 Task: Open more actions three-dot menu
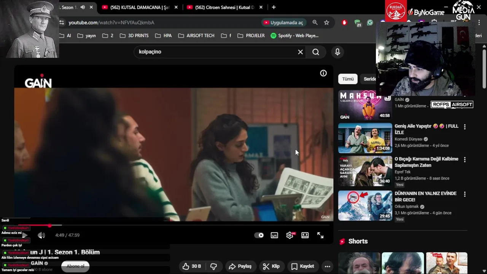coord(327,266)
